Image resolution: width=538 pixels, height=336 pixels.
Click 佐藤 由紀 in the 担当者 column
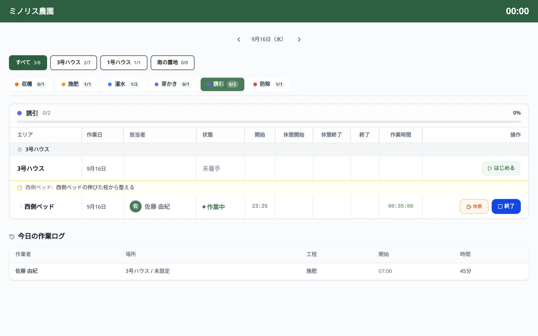pyautogui.click(x=157, y=207)
